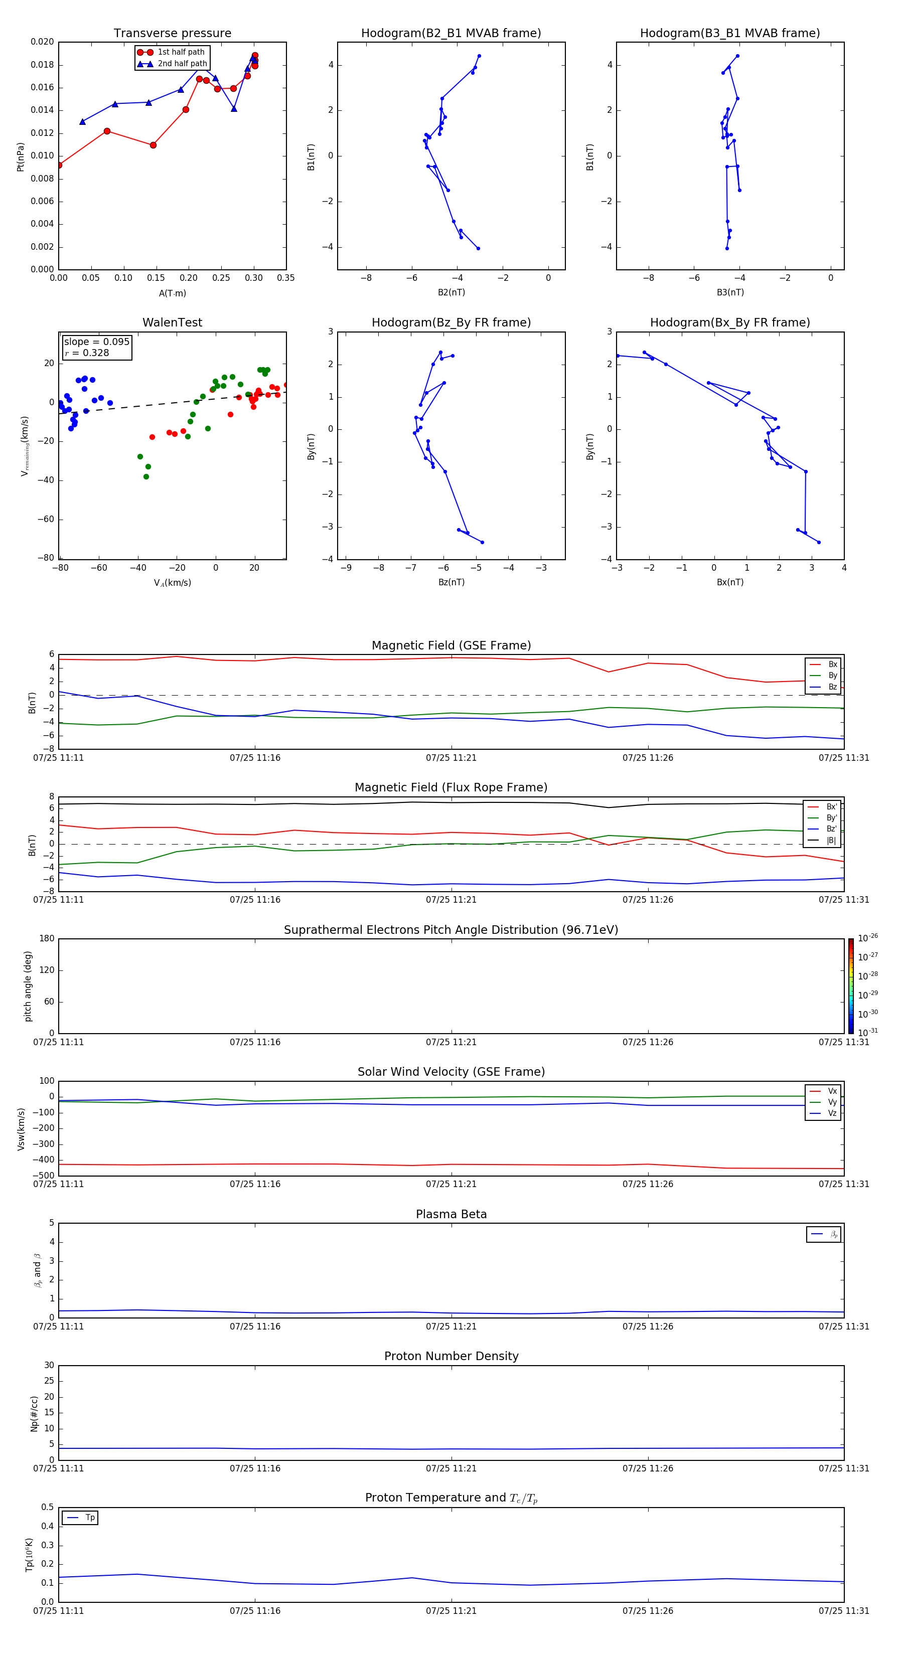Viewport: 903px width, 1655px height.
Task: Click the pitch angle colorbar
Action: click(851, 986)
